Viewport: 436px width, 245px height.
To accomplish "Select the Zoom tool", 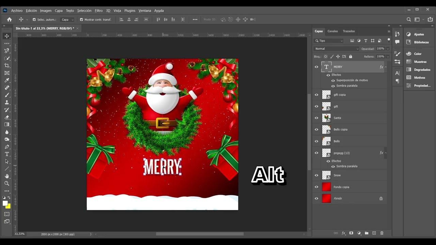I will (x=7, y=183).
